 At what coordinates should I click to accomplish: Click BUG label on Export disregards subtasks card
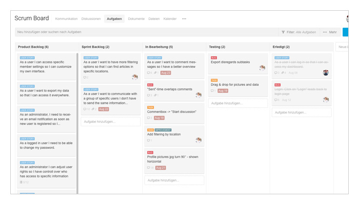214,58
